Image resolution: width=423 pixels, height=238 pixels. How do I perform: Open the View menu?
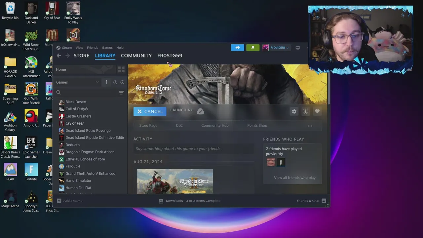point(79,48)
